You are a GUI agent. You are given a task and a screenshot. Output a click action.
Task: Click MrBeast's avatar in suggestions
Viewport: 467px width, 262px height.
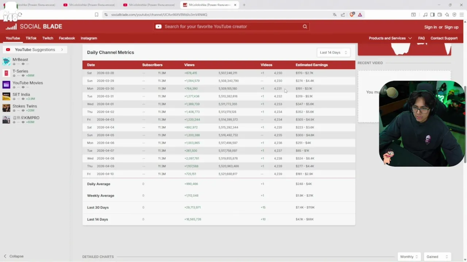point(6,61)
